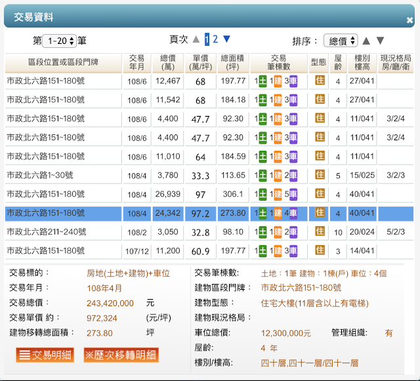Viewport: 420px width, 381px height.
Task: Open 歷次移轉明細 button
Action: pyautogui.click(x=121, y=355)
